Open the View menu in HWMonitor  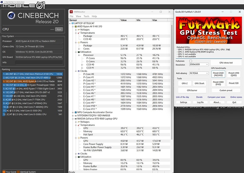pyautogui.click(x=79, y=16)
